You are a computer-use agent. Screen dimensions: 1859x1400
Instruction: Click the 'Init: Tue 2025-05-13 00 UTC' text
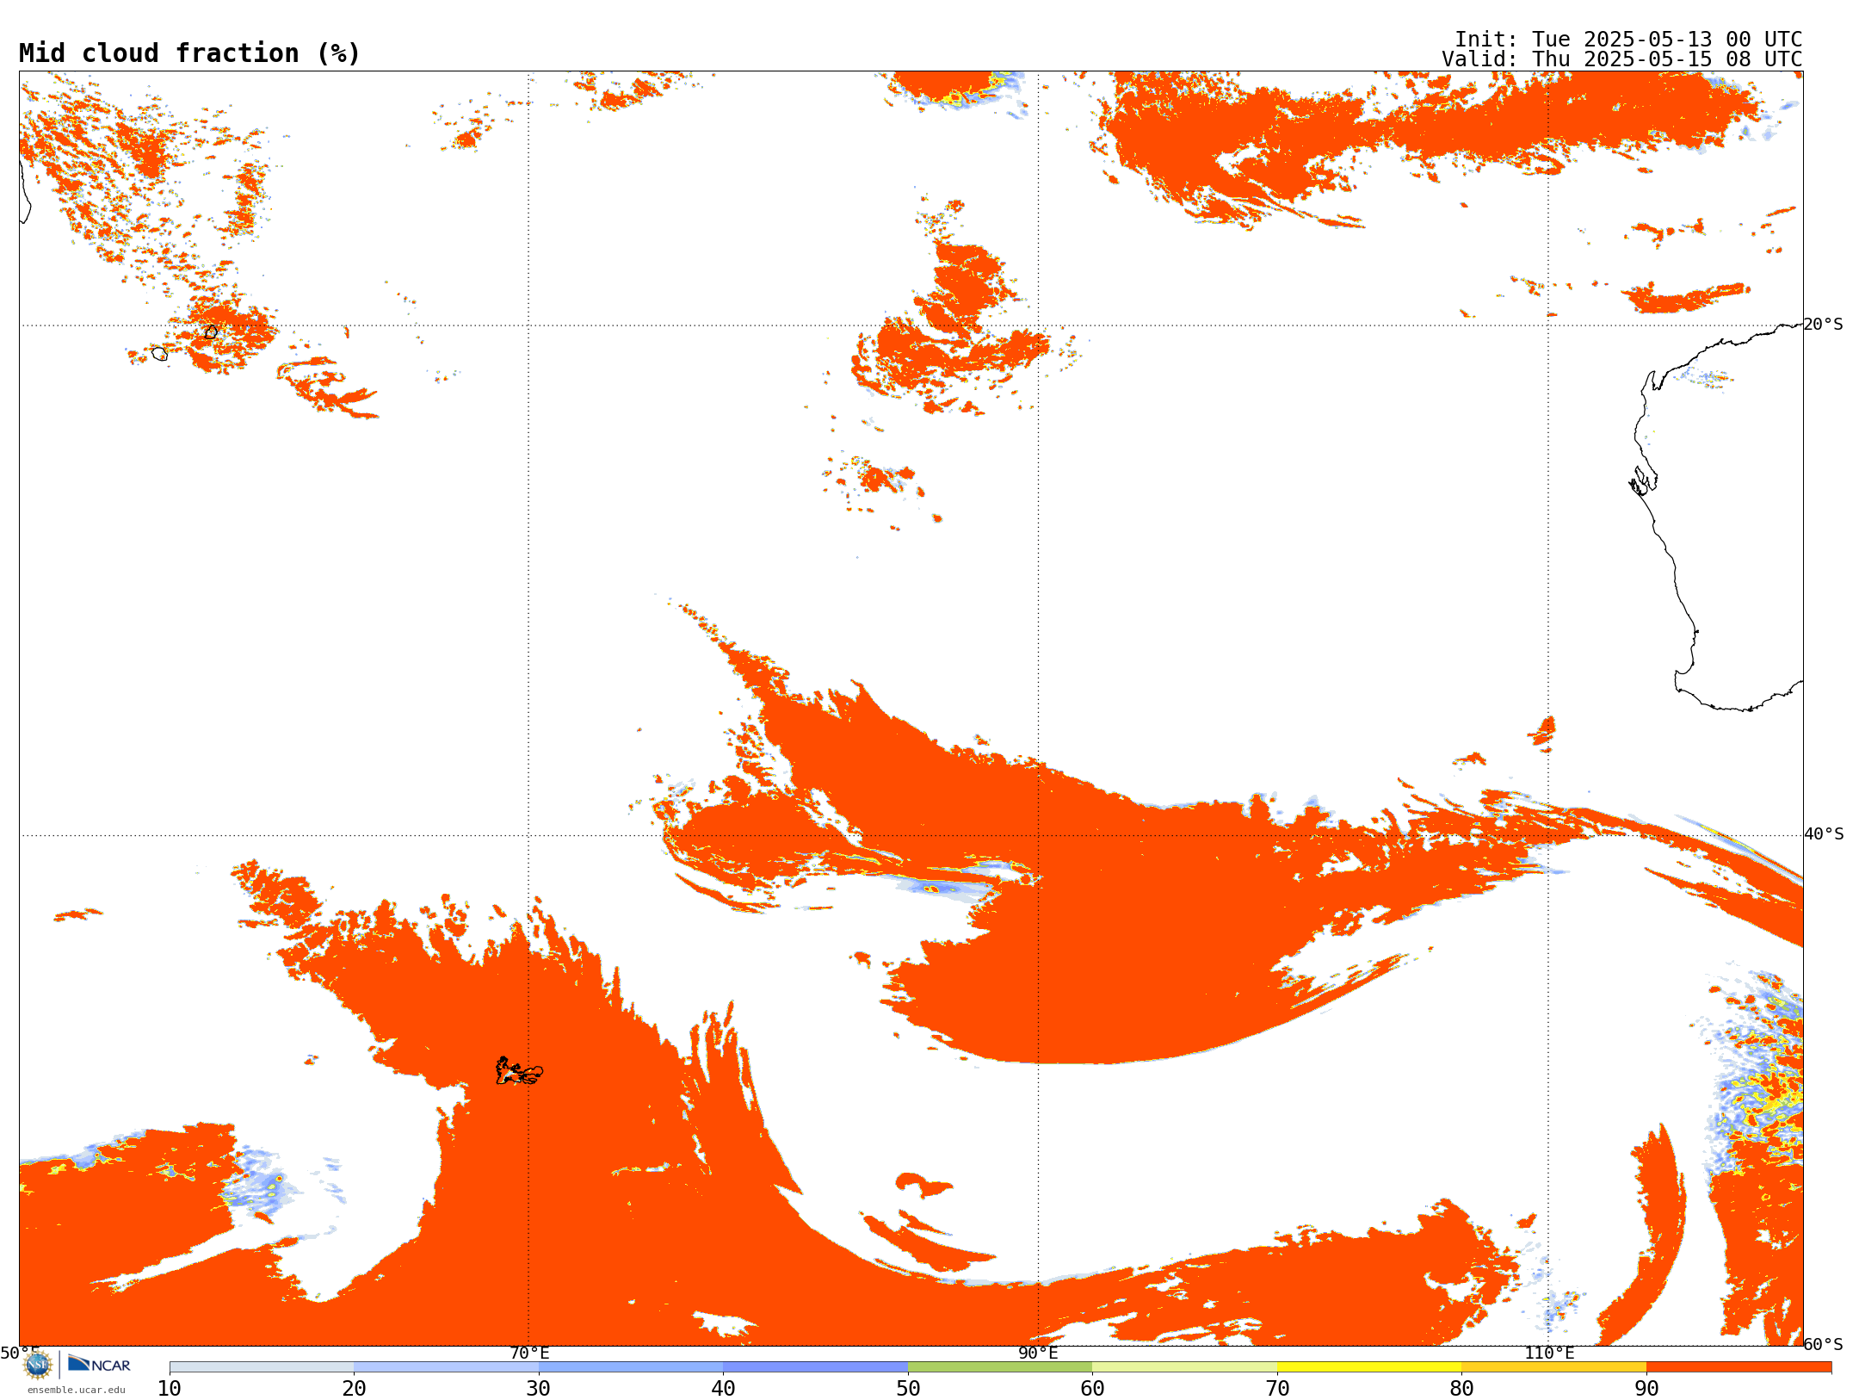tap(1628, 40)
